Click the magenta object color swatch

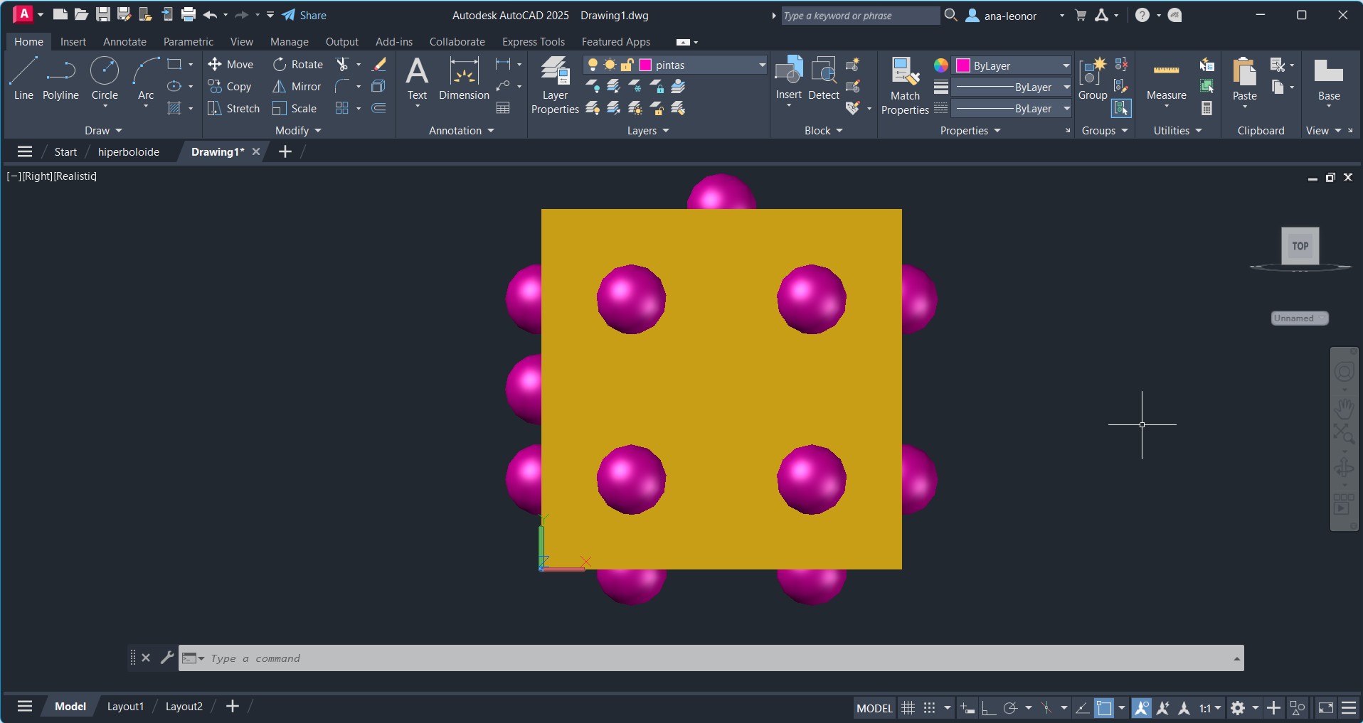point(963,65)
